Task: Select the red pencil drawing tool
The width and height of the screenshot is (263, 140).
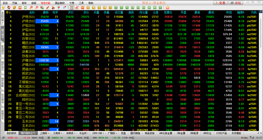Action: click(x=48, y=8)
